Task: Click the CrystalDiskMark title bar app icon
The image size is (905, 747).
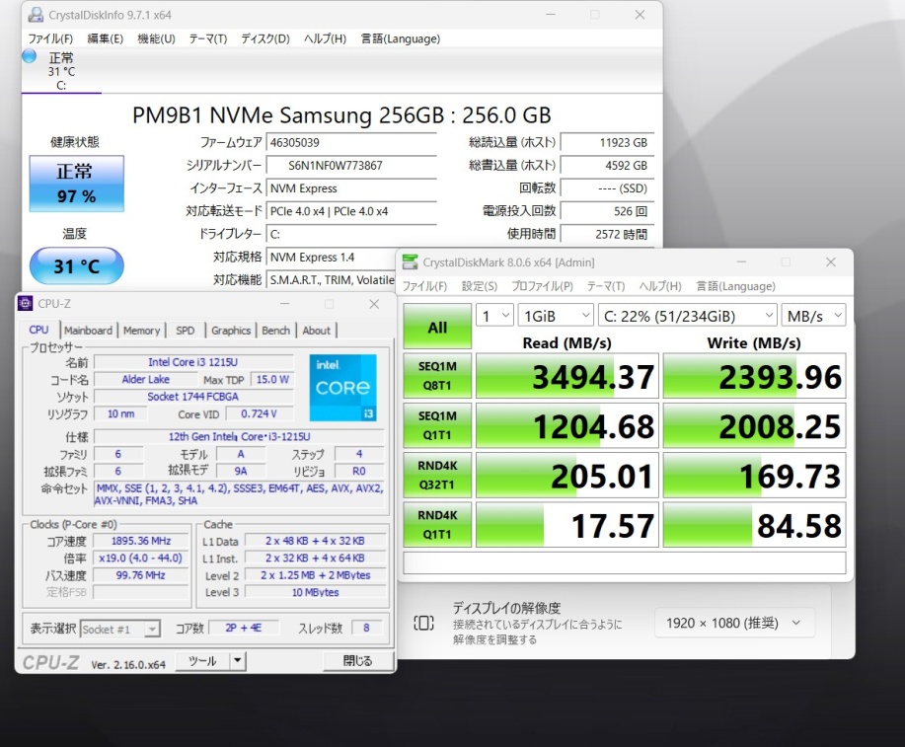Action: pyautogui.click(x=410, y=262)
